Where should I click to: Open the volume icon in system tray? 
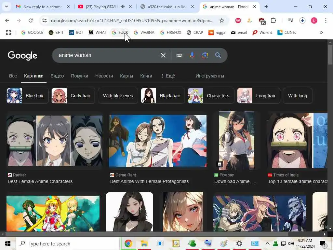pos(291,243)
